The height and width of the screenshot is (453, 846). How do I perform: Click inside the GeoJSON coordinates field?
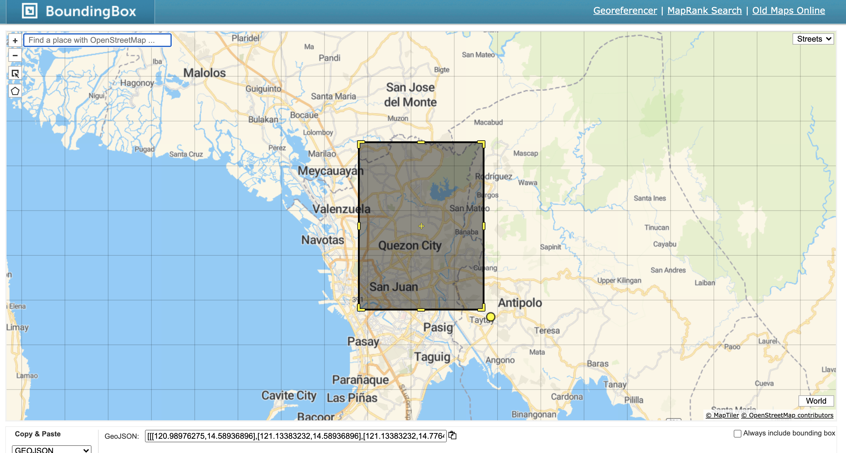click(x=296, y=436)
